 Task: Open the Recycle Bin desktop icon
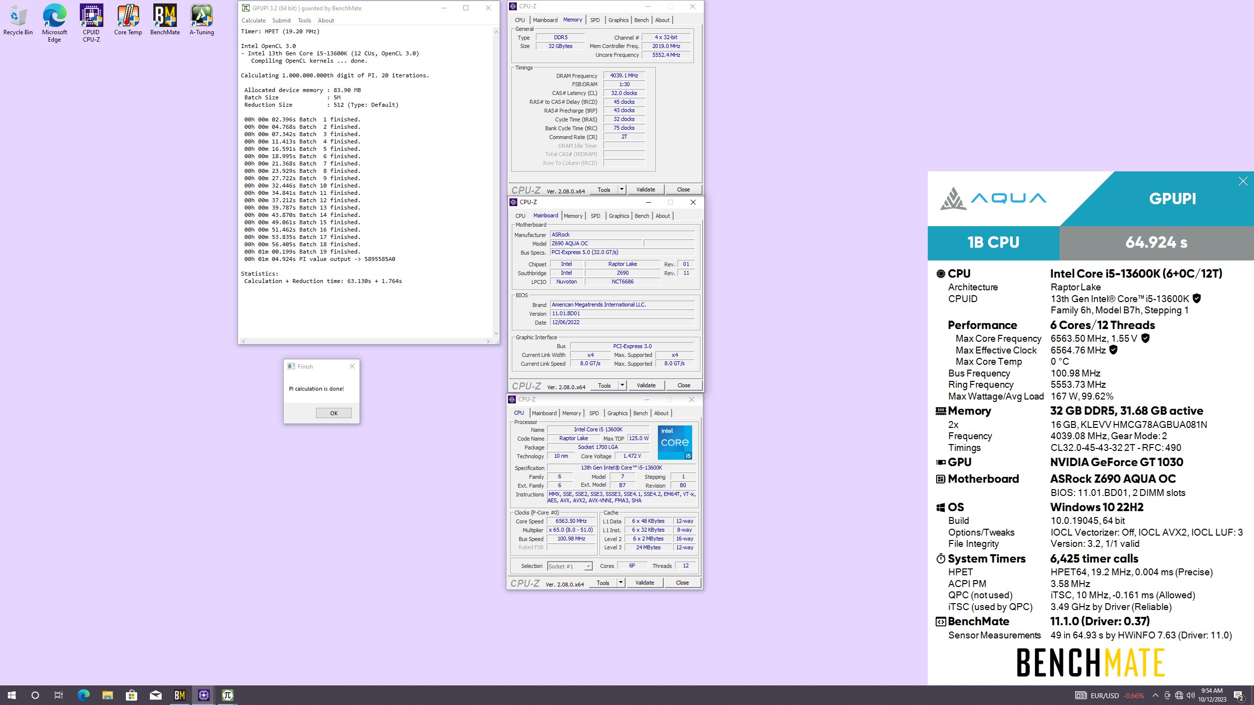tap(18, 20)
